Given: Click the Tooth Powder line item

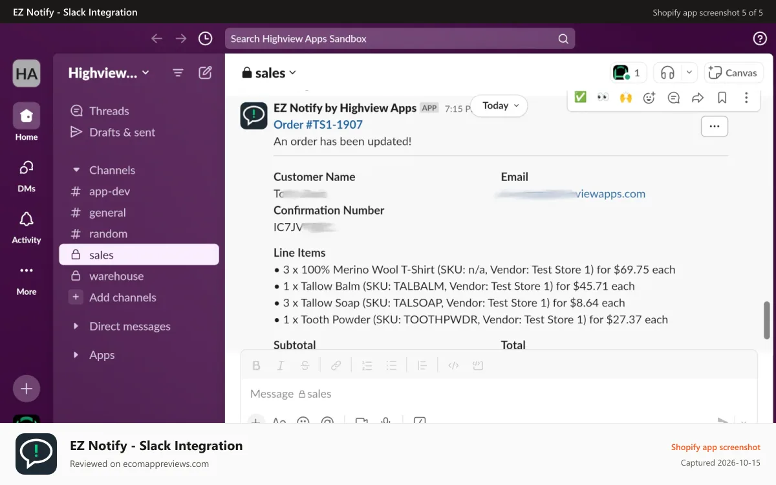Looking at the screenshot, I should [471, 319].
